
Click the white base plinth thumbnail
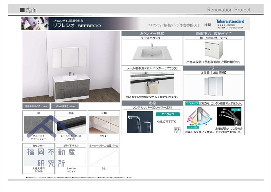pos(104,125)
